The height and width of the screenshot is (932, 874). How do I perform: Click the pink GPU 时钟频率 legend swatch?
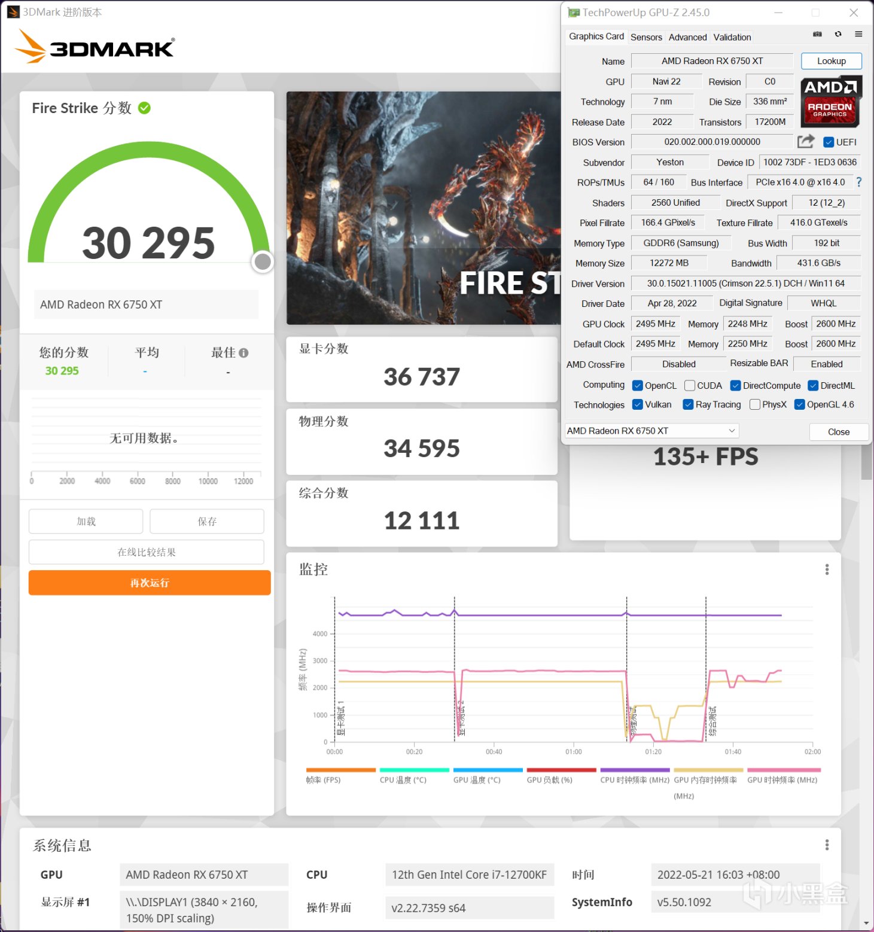[x=784, y=770]
